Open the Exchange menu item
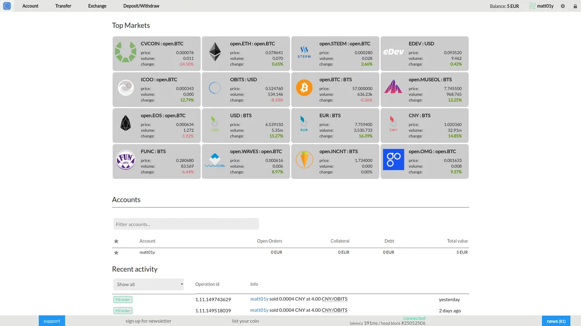This screenshot has height=326, width=581. pyautogui.click(x=97, y=6)
